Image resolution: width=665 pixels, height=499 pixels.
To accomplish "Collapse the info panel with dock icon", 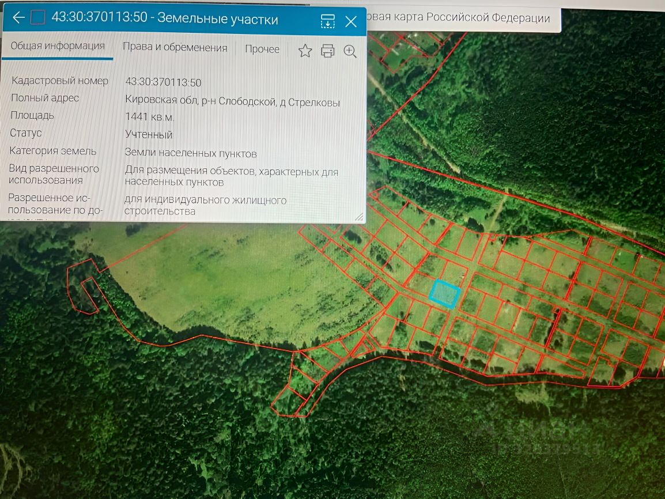I will tap(327, 21).
